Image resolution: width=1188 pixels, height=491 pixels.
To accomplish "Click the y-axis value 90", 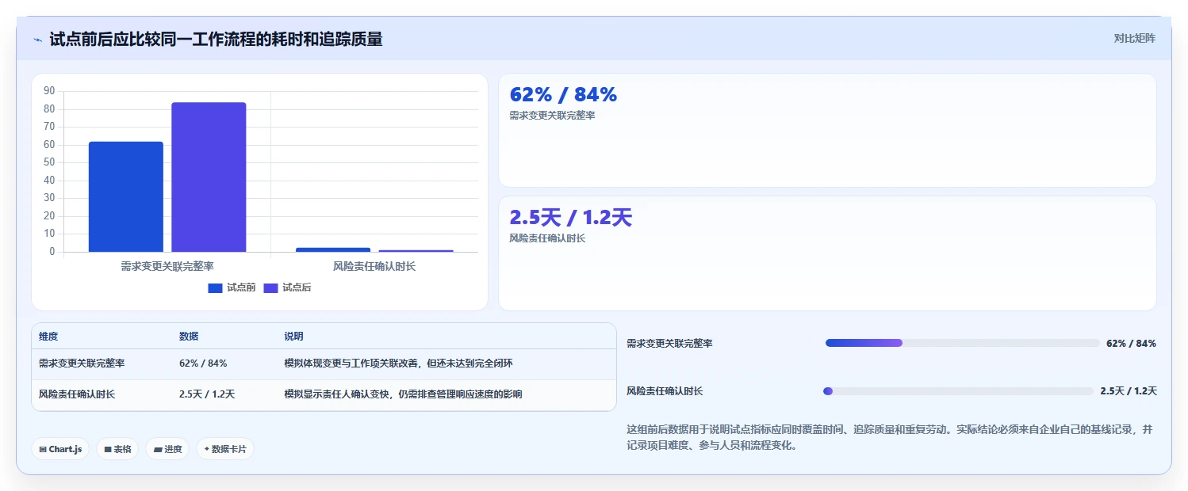I will 49,91.
